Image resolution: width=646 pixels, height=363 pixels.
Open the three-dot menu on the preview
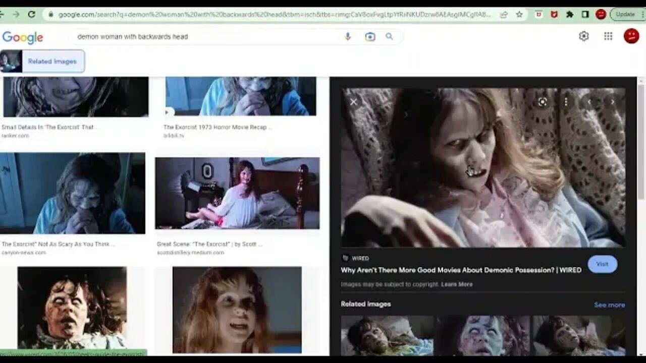pos(566,102)
